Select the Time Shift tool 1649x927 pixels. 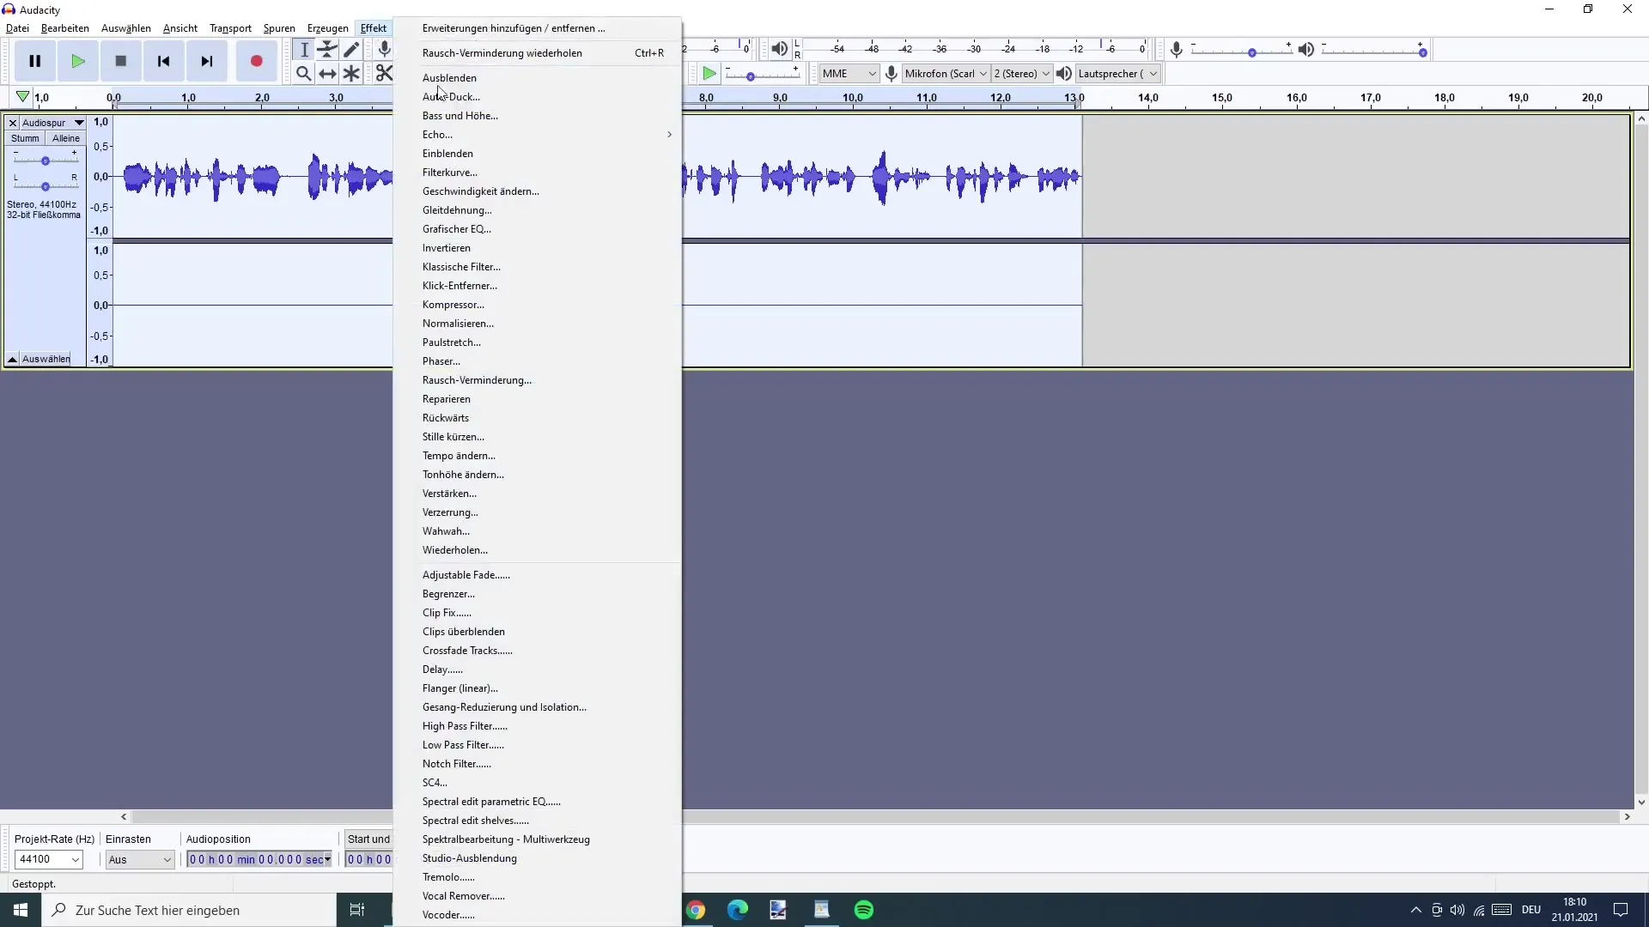[327, 74]
